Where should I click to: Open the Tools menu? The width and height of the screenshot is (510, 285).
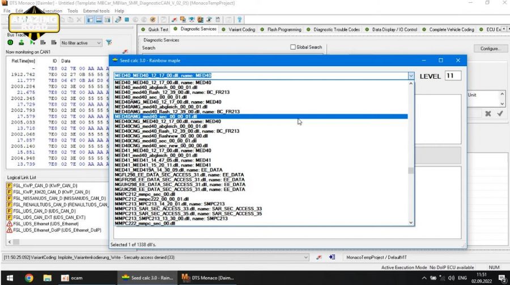click(73, 11)
